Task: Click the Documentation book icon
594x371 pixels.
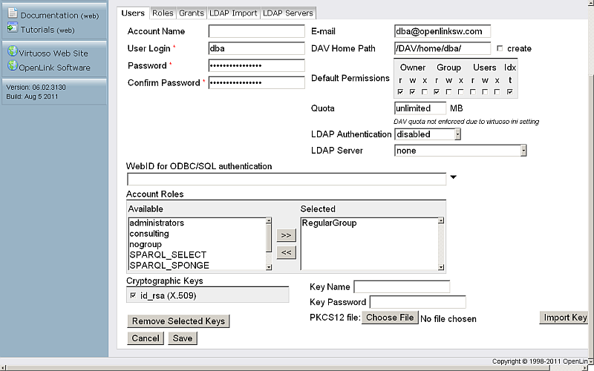Action: pos(12,15)
